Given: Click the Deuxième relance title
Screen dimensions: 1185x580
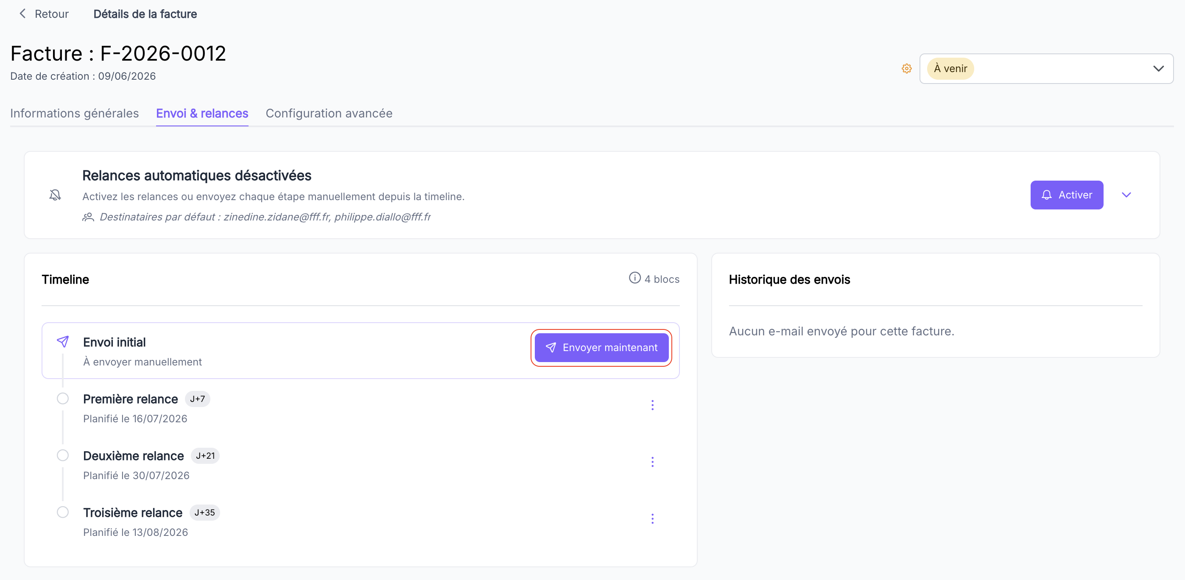Looking at the screenshot, I should click(134, 456).
